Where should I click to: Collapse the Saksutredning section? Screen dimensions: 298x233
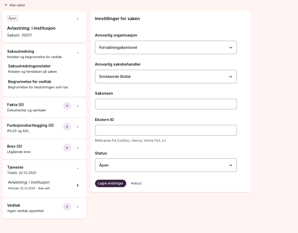point(78,53)
